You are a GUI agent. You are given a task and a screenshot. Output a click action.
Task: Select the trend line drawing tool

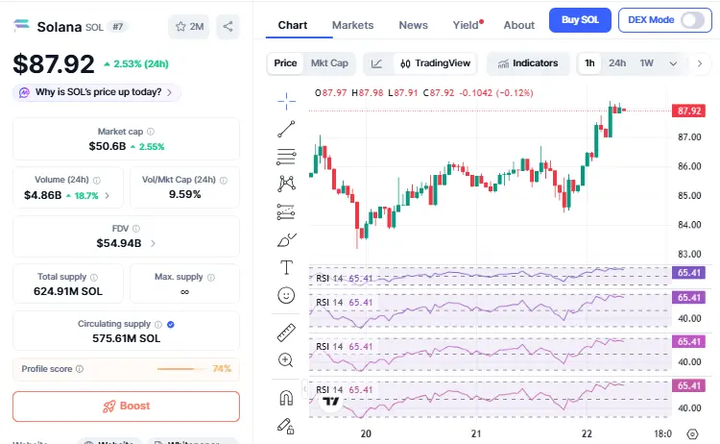coord(286,128)
